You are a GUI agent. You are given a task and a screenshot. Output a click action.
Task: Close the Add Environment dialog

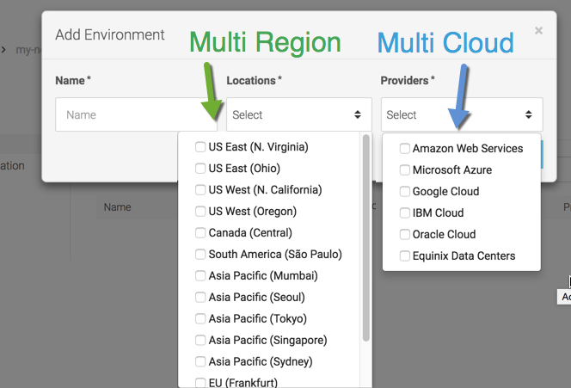[538, 31]
